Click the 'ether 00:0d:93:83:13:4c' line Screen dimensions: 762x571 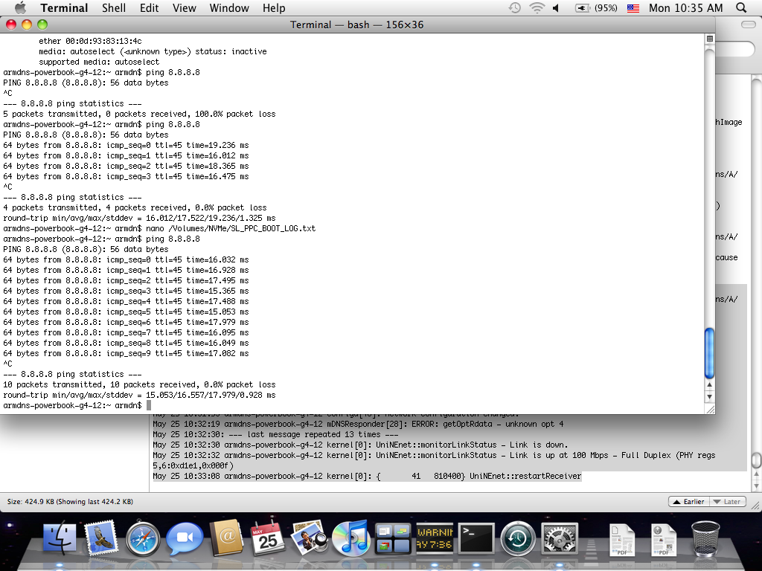click(x=90, y=41)
